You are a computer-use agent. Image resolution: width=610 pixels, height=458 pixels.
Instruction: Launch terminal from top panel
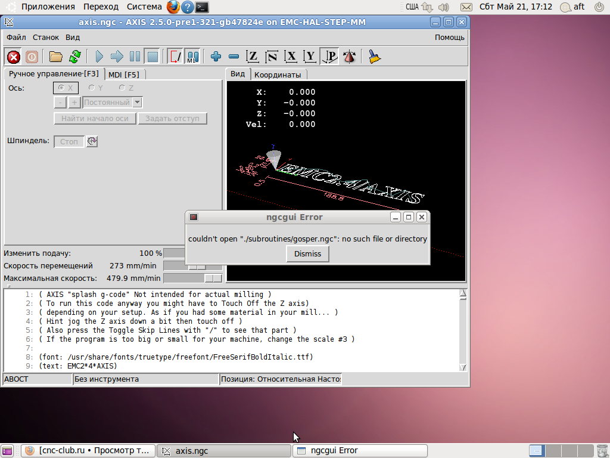coord(201,7)
